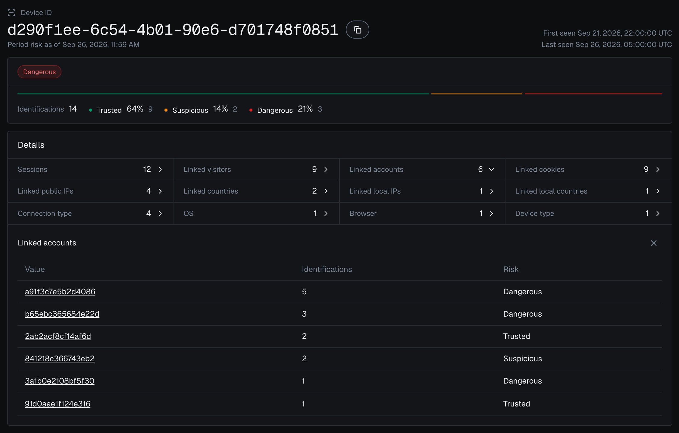The image size is (679, 433).
Task: Expand the Linked local countries row
Action: (x=588, y=191)
